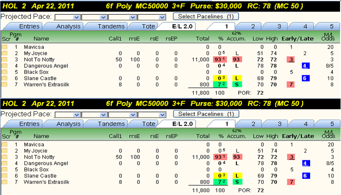Image resolution: width=341 pixels, height=195 pixels.
Task: Sort by Call1 column header, upper panel
Action: coord(115,39)
